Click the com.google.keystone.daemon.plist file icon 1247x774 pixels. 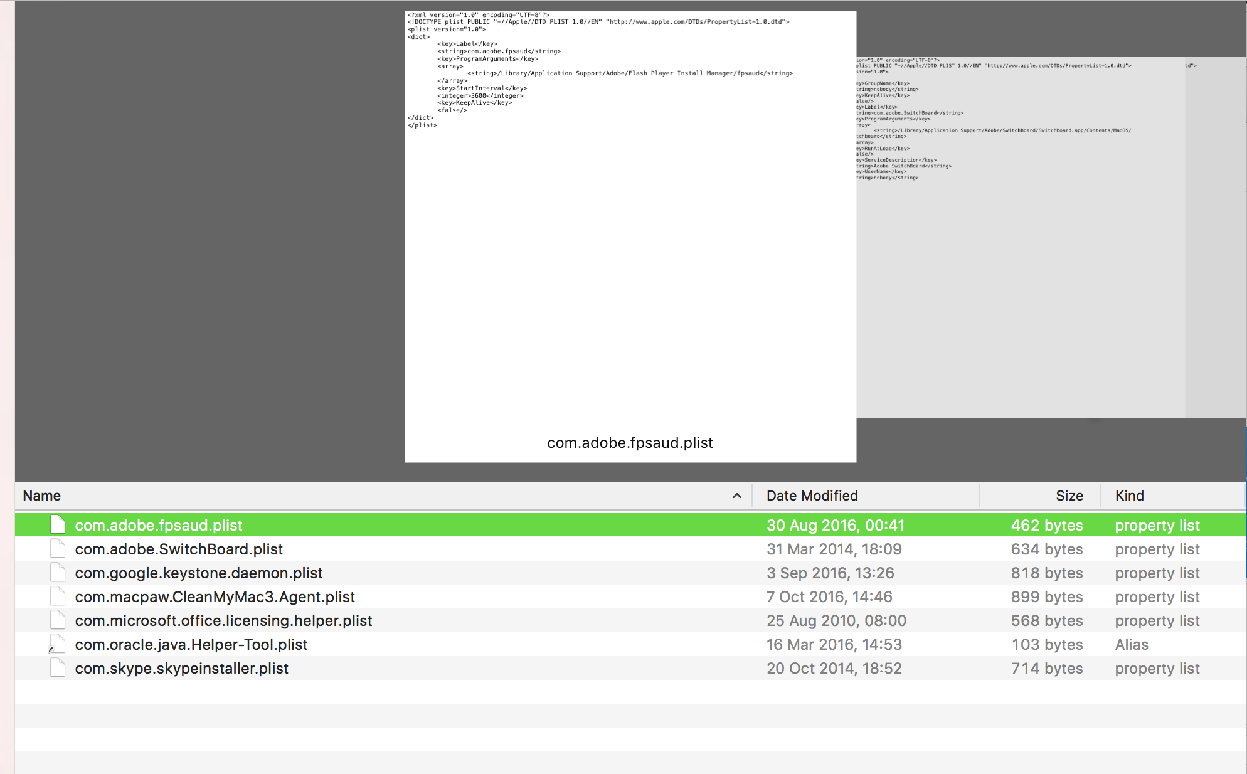(58, 573)
